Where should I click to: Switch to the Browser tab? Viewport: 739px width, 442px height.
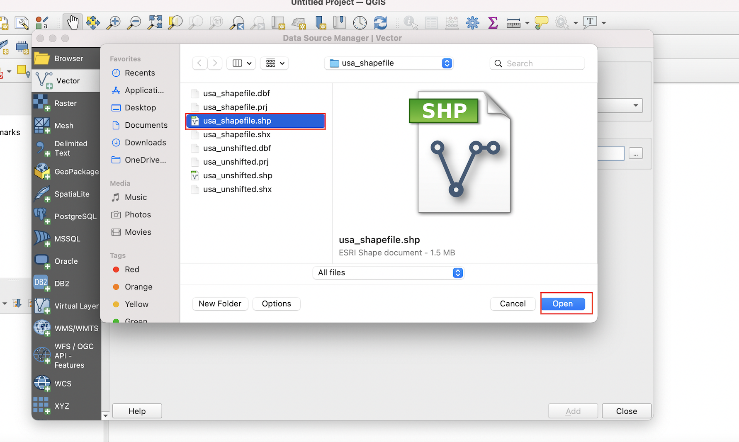click(x=66, y=58)
